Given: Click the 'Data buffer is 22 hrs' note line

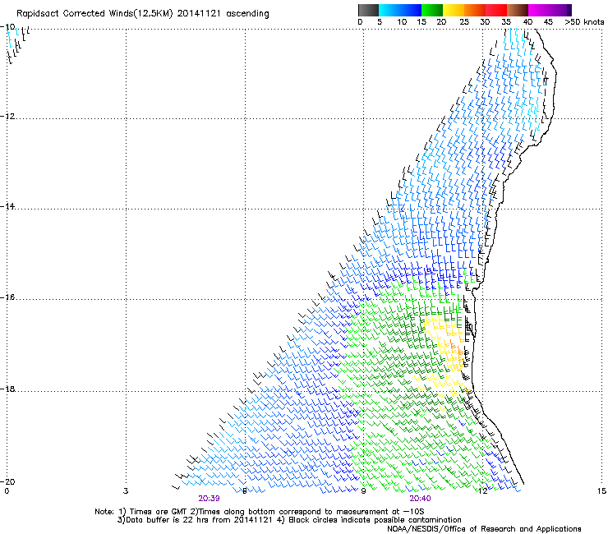Looking at the screenshot, I should tap(289, 520).
